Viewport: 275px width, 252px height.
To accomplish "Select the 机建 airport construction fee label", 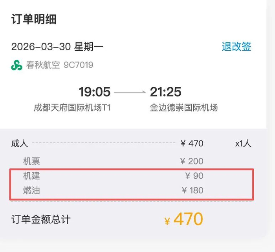I will pyautogui.click(x=31, y=176).
